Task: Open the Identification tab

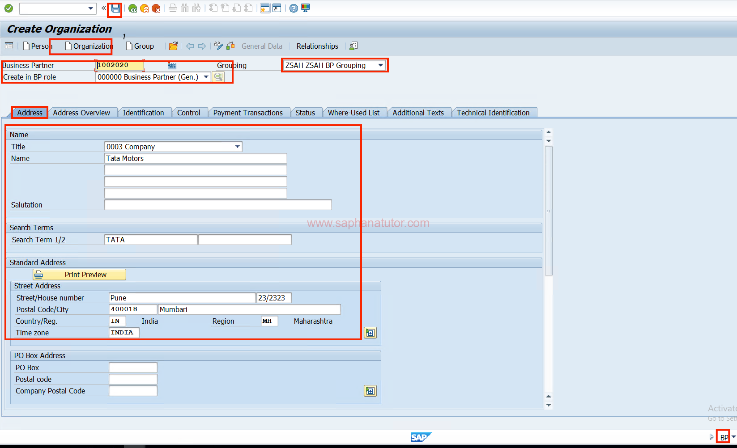Action: [143, 113]
